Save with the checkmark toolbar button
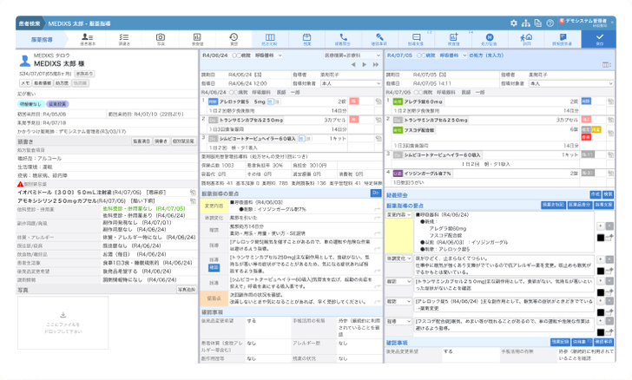Image resolution: width=632 pixels, height=380 pixels. 599,39
